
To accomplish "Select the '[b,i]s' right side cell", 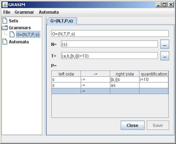I will [x=125, y=80].
